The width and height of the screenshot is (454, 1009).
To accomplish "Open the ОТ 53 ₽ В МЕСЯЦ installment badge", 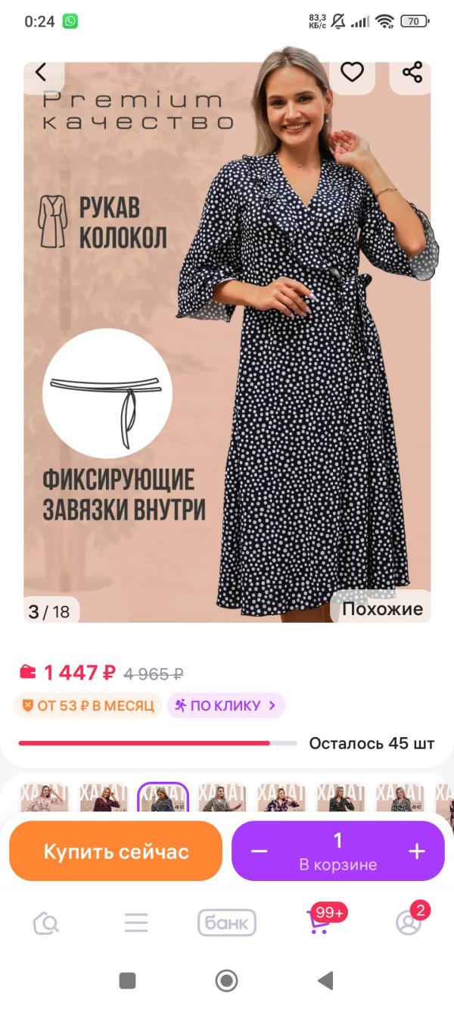I will [x=88, y=705].
